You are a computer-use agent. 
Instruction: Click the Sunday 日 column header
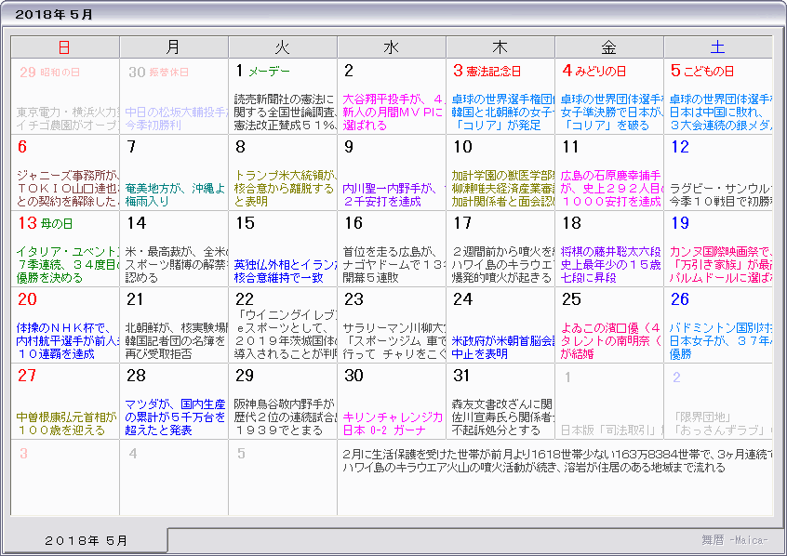tap(64, 46)
